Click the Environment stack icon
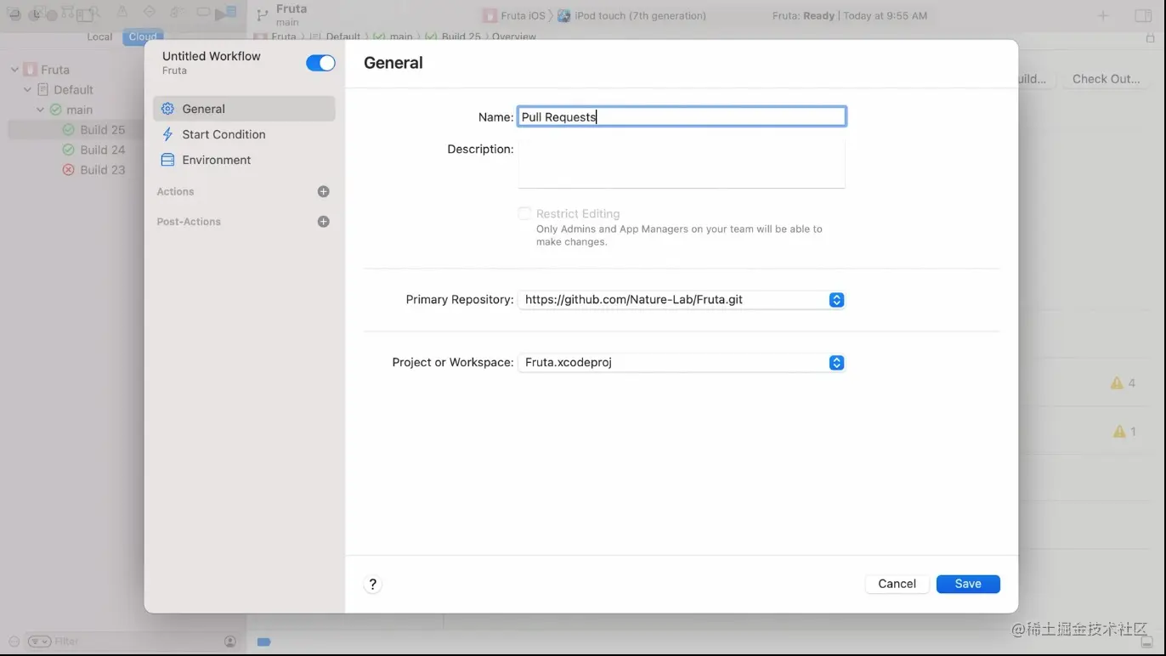 coord(167,160)
